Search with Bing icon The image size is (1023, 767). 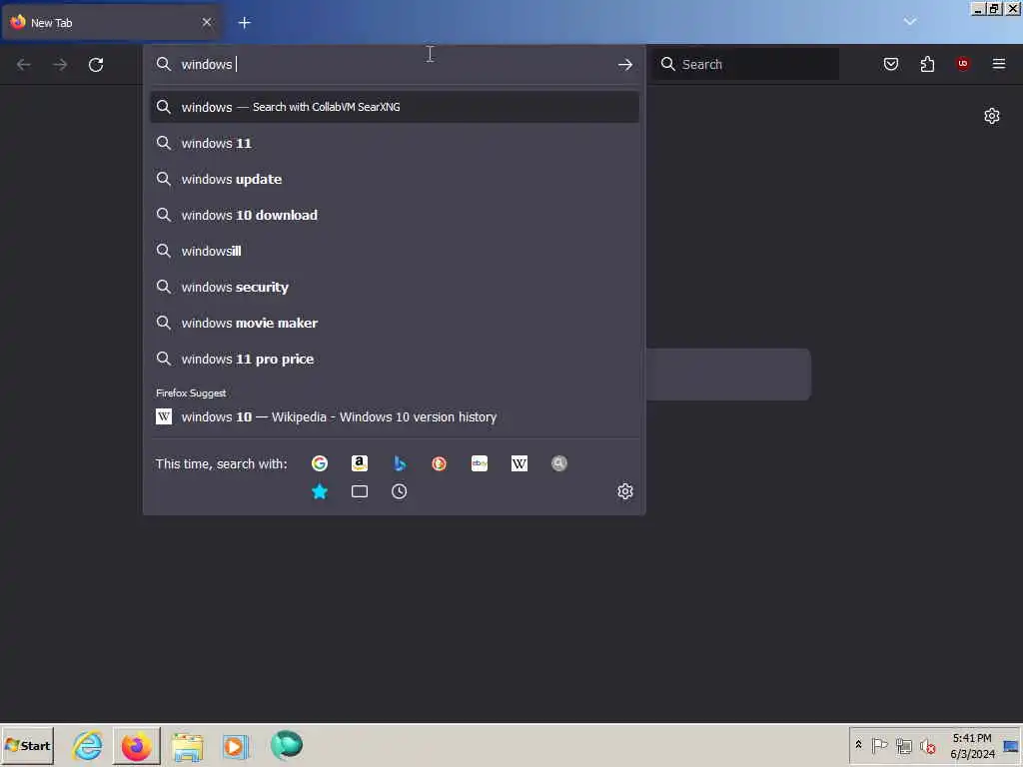click(400, 463)
